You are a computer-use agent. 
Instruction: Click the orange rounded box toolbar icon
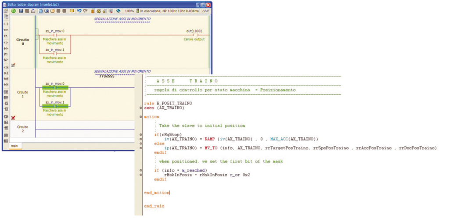pos(53,11)
